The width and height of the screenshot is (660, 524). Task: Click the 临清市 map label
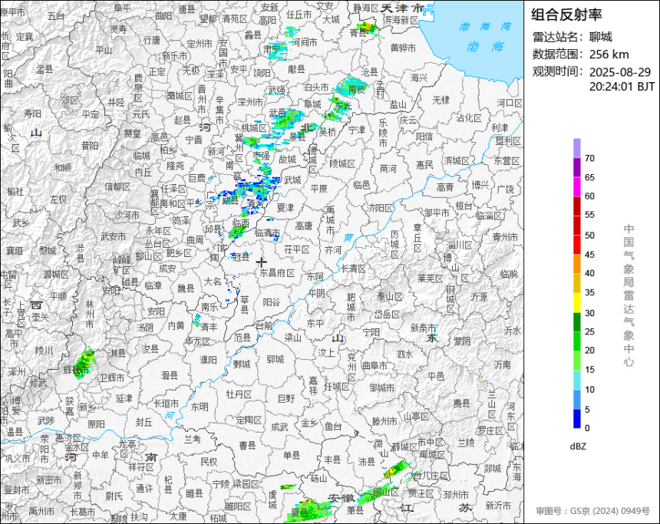point(268,232)
